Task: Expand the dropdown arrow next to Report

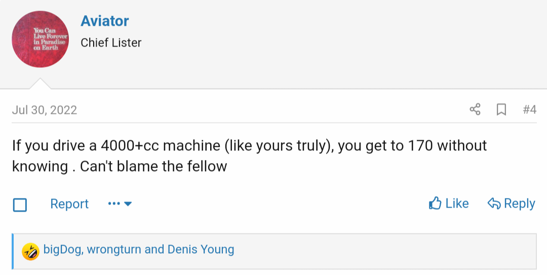Action: coord(128,204)
